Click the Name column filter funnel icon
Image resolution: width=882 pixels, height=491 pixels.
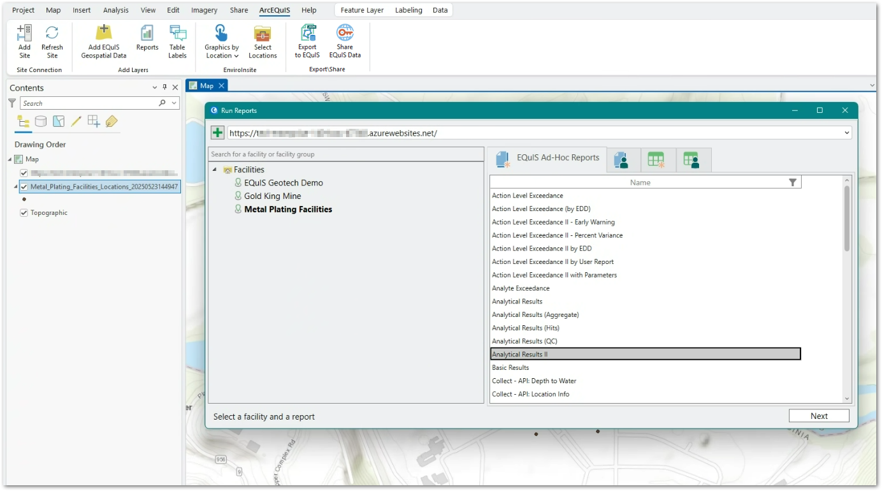coord(793,182)
